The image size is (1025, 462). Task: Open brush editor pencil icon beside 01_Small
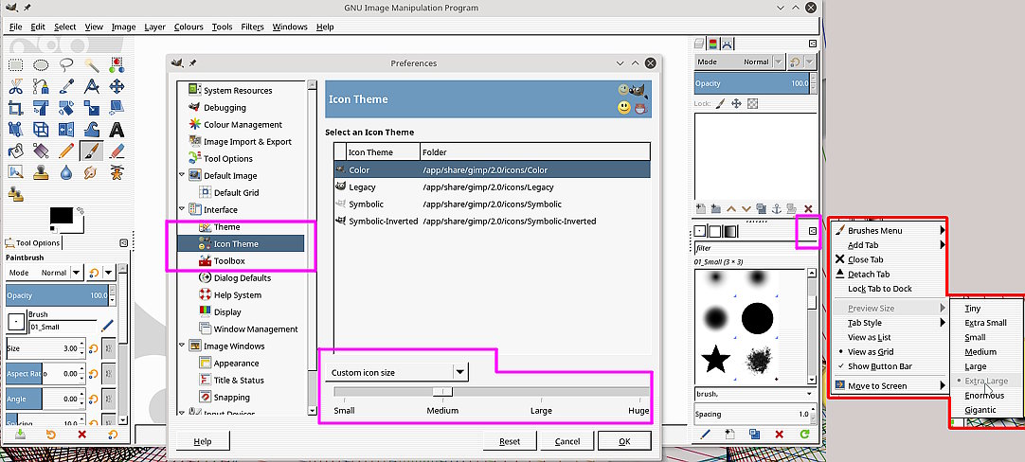click(107, 325)
